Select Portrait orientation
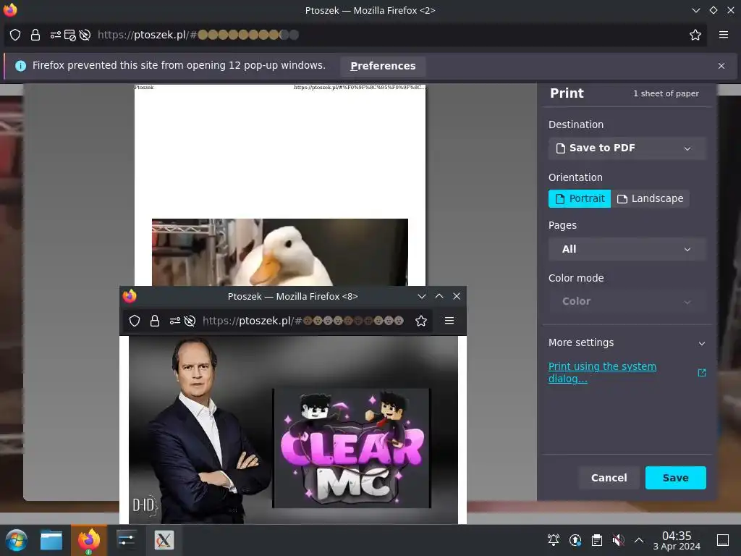 (x=580, y=198)
